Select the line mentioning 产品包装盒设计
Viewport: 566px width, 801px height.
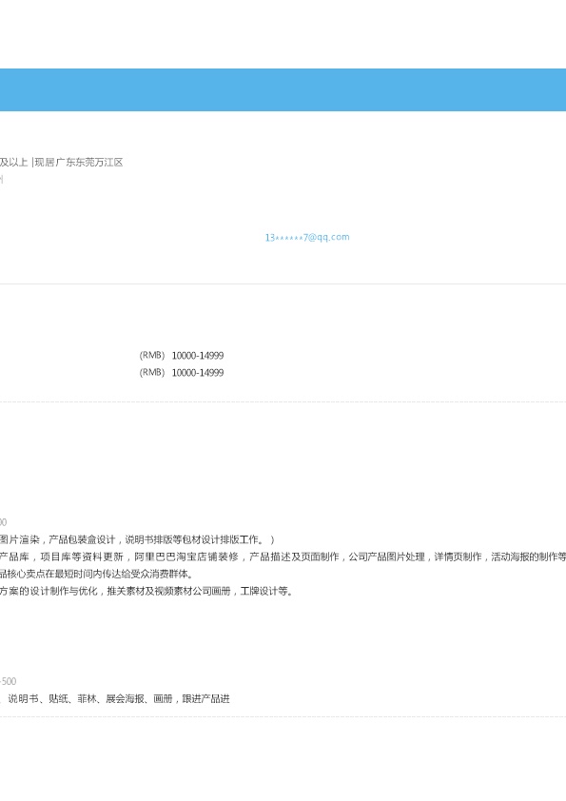pos(137,540)
